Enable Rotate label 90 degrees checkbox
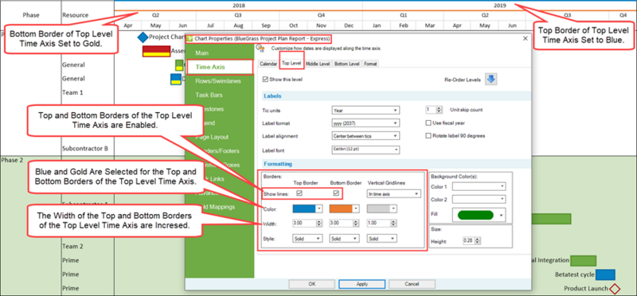This screenshot has width=637, height=296. pyautogui.click(x=428, y=136)
